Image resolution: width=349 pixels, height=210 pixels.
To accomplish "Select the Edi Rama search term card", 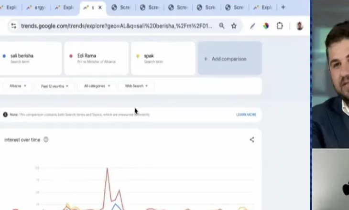I will pos(96,58).
